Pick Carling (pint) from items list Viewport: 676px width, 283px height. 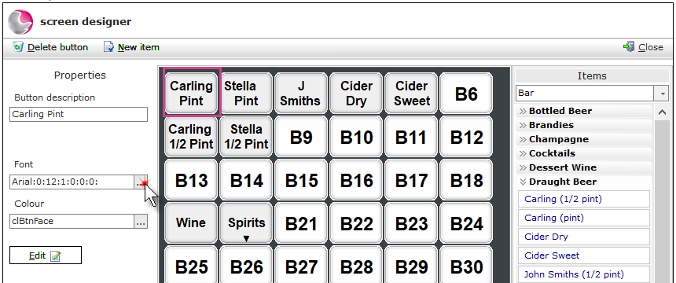tap(584, 218)
